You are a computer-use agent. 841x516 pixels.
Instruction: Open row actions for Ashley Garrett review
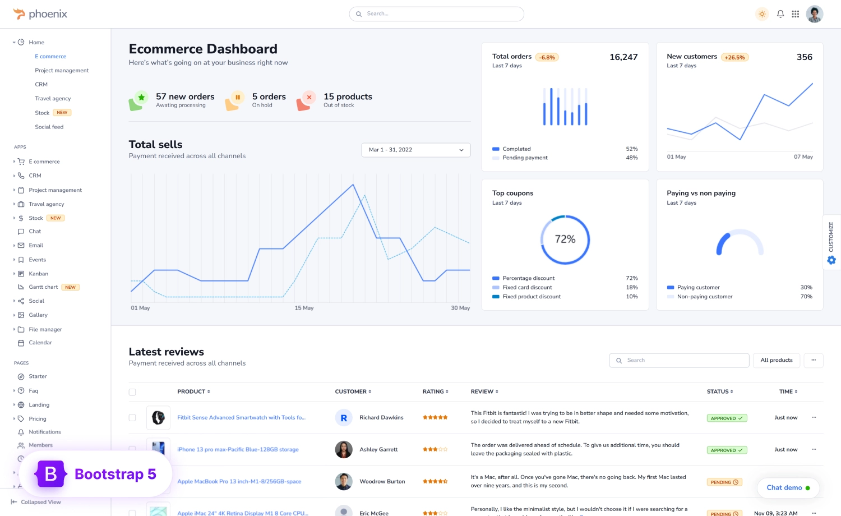click(814, 449)
